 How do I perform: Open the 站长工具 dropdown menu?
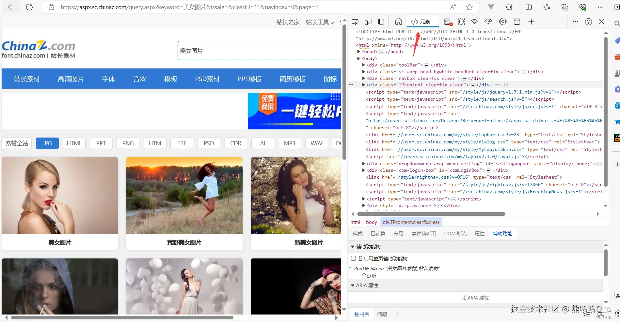pos(319,22)
